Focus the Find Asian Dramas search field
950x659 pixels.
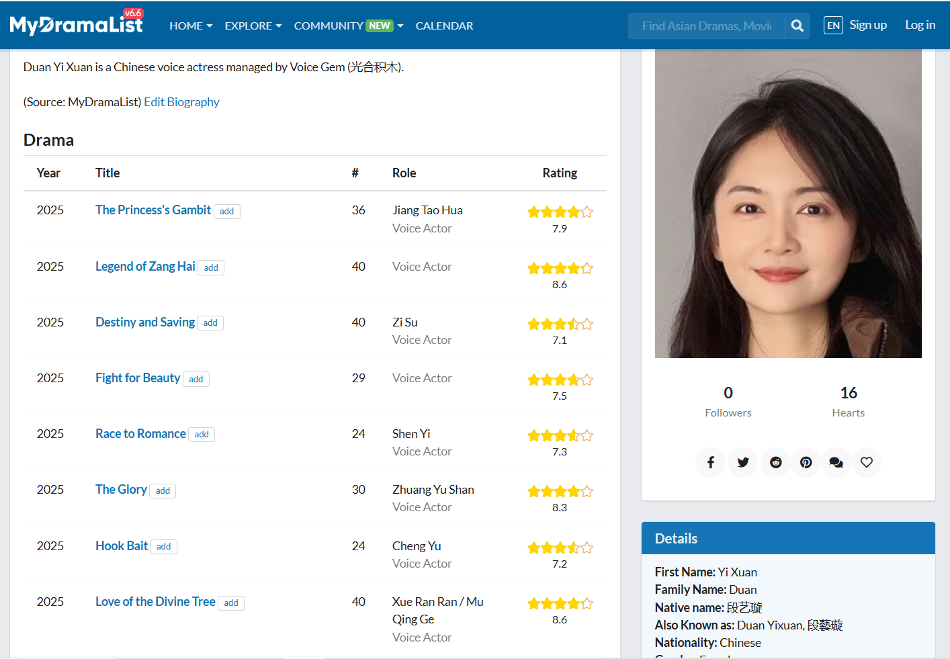(x=706, y=26)
